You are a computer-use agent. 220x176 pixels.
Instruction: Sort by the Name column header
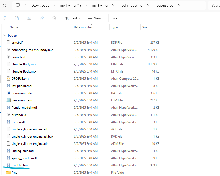point(14,27)
